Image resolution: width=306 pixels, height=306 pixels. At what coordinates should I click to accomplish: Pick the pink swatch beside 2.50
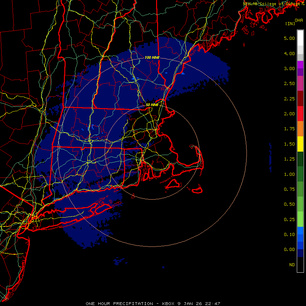tap(300, 83)
